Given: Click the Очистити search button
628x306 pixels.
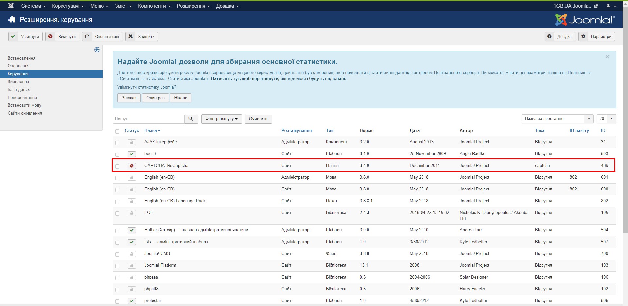Looking at the screenshot, I should coord(258,119).
